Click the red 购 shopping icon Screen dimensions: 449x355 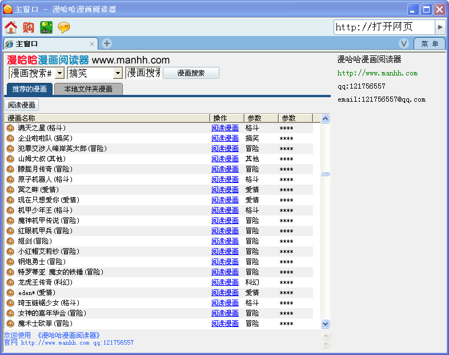[29, 27]
